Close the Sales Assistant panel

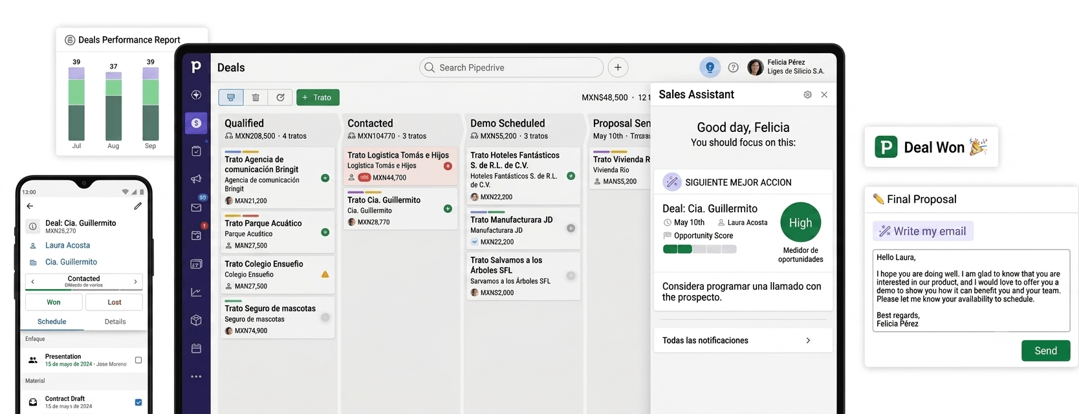[x=824, y=94]
